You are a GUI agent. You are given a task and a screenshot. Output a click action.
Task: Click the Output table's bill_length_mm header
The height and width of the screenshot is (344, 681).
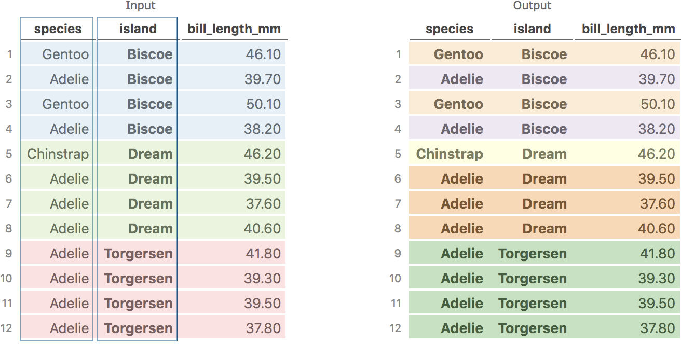628,29
